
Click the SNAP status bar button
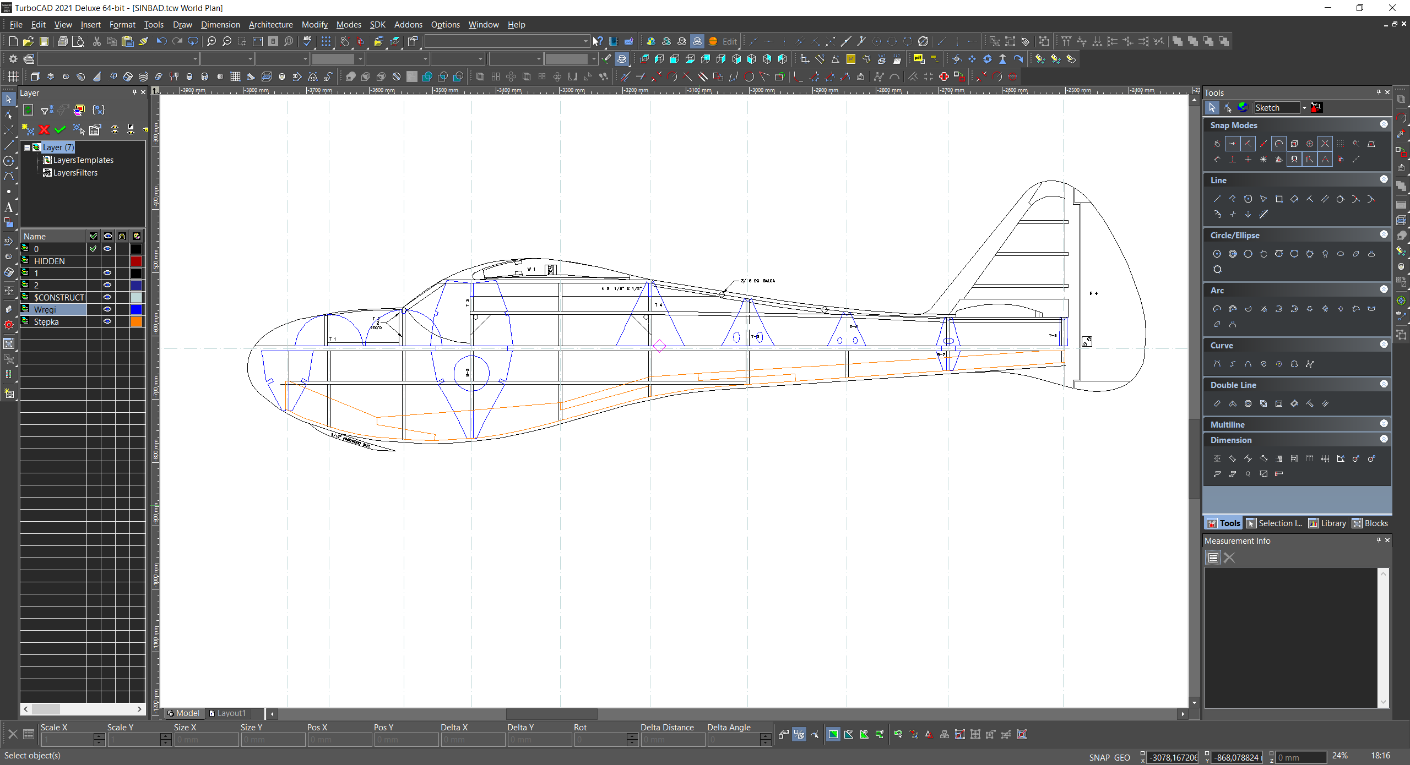(1099, 757)
